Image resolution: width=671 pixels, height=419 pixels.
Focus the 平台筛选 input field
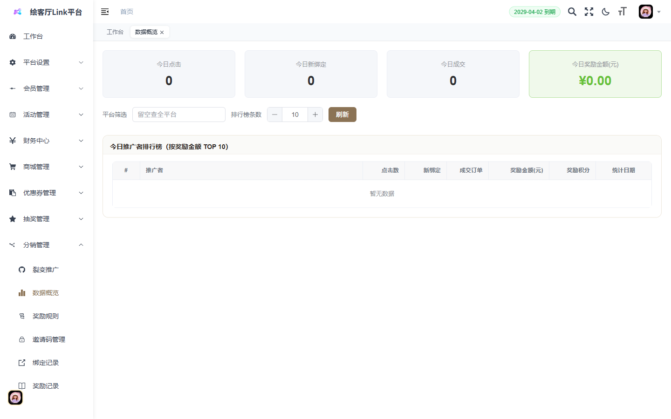tap(178, 115)
